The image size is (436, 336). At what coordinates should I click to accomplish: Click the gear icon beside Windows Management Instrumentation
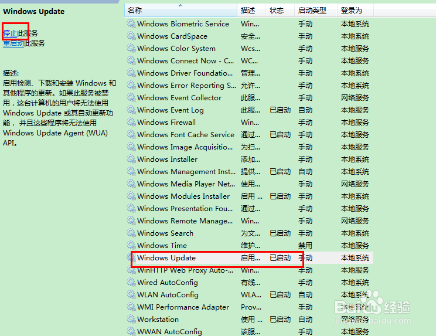tap(131, 171)
